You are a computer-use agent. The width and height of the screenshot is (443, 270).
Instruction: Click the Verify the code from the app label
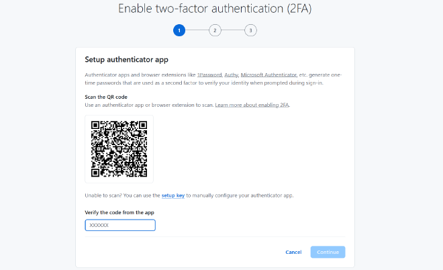tap(119, 212)
